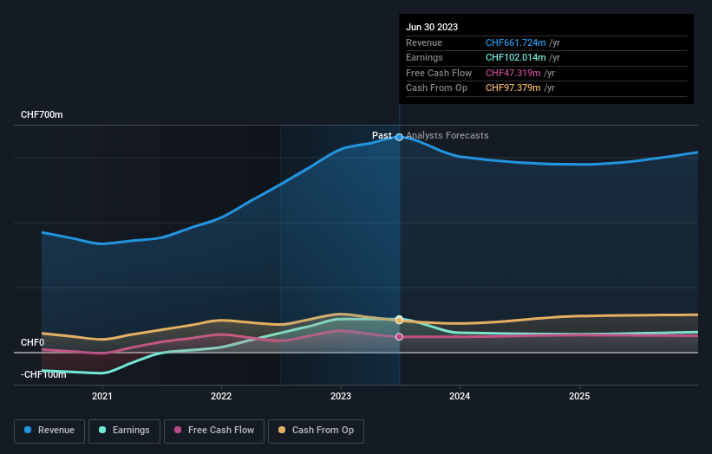Toggle the Earnings legend button

click(124, 431)
